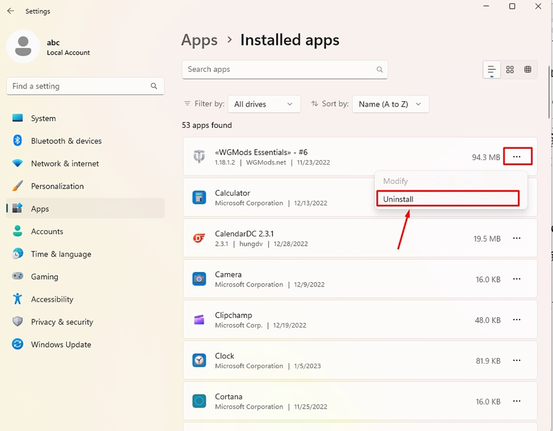Choose Uninstall from the context menu
The image size is (553, 431).
point(448,199)
